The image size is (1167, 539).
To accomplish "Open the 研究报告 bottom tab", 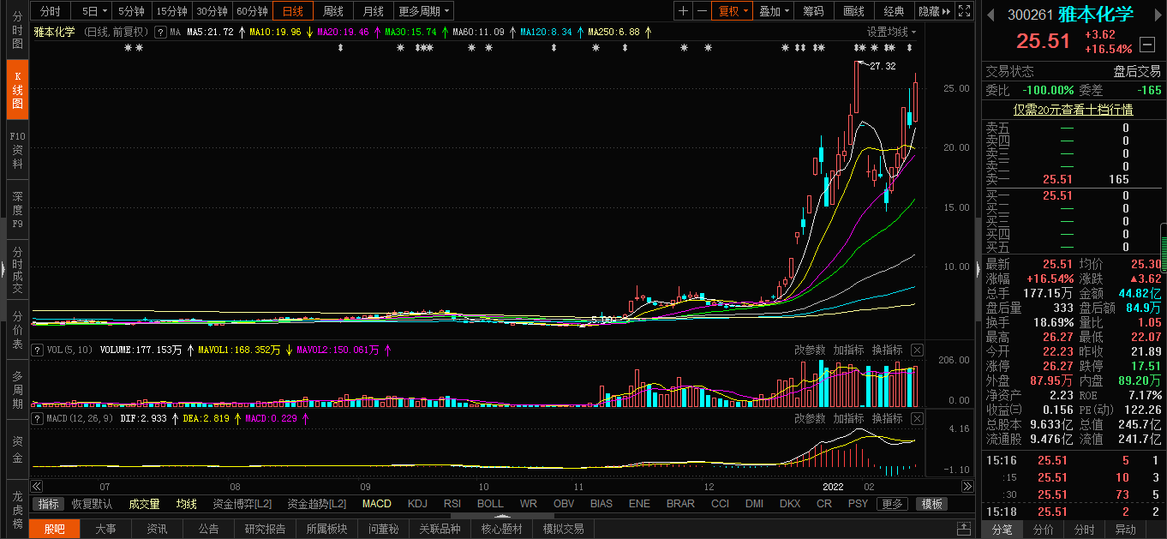I will (265, 529).
